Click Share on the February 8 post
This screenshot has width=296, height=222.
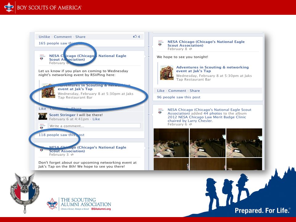click(195, 91)
